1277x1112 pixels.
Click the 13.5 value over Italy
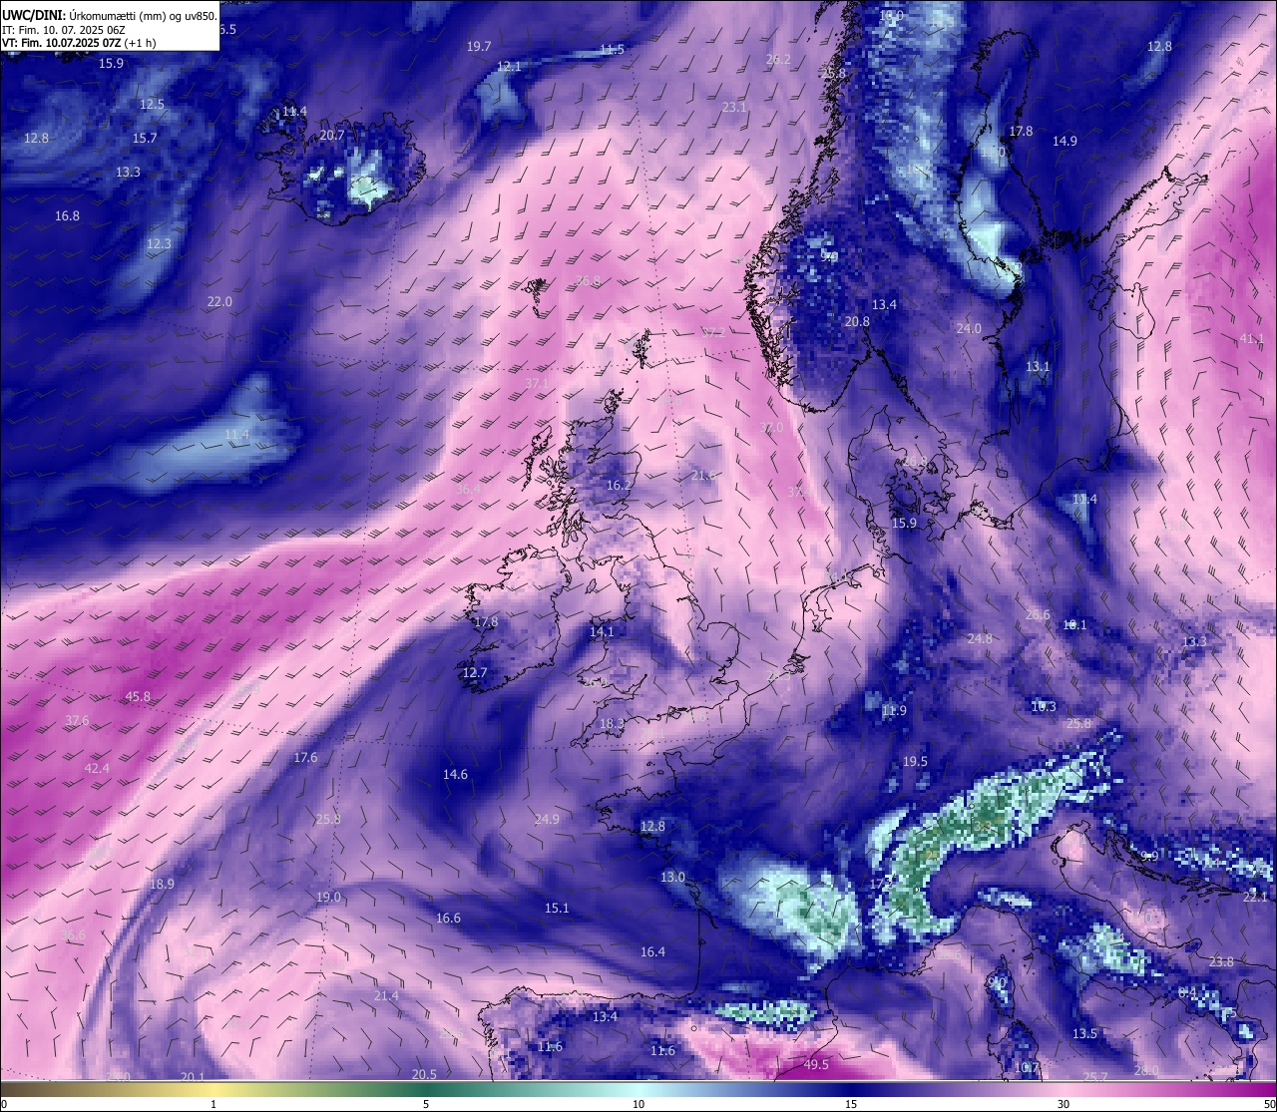[x=1084, y=1033]
